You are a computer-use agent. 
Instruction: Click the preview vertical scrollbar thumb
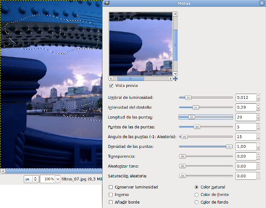[175, 45]
